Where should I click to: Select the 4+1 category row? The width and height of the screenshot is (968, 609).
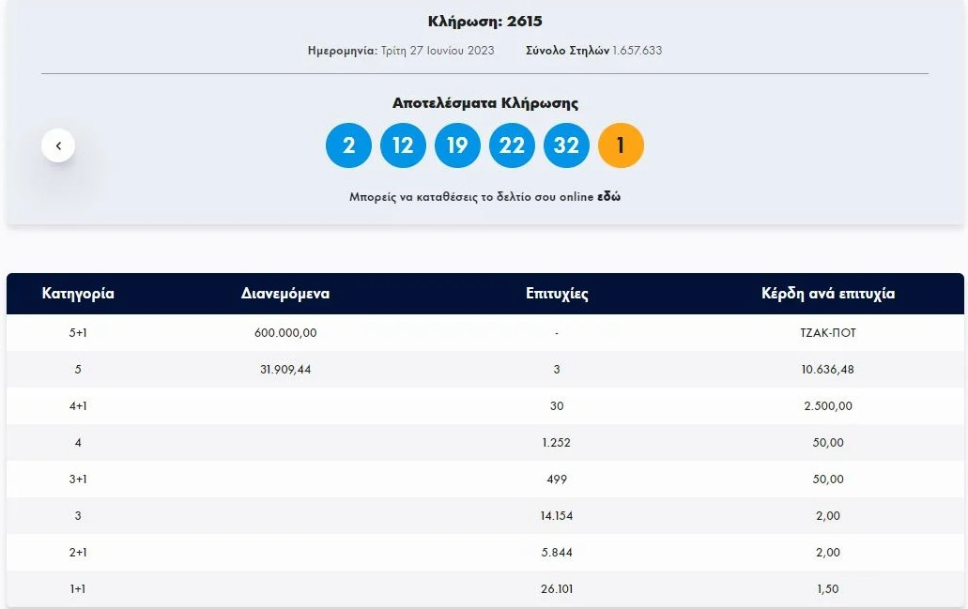tap(484, 405)
